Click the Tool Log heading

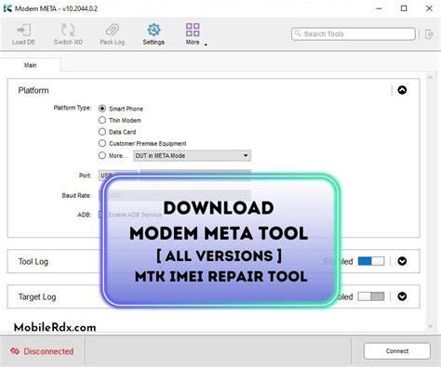(33, 262)
